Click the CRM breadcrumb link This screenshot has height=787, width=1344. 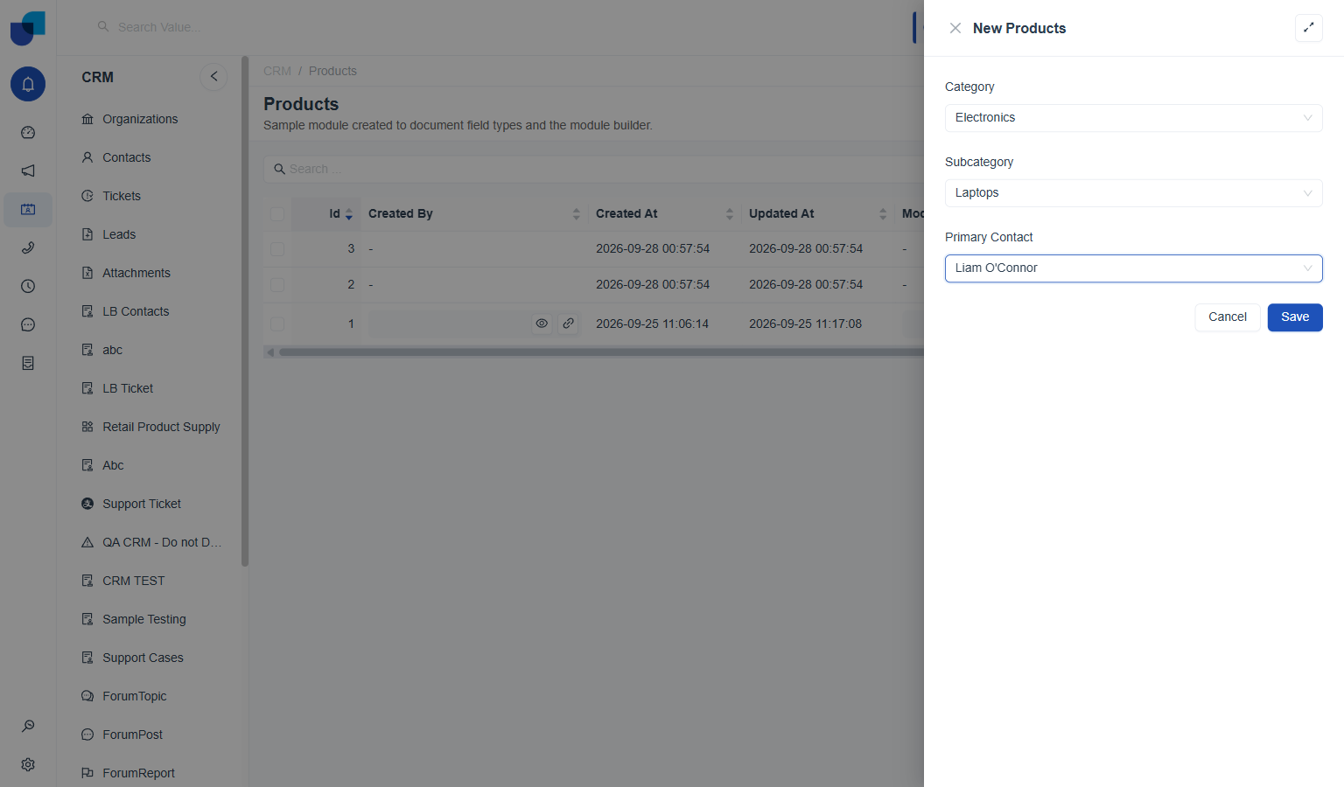tap(277, 71)
